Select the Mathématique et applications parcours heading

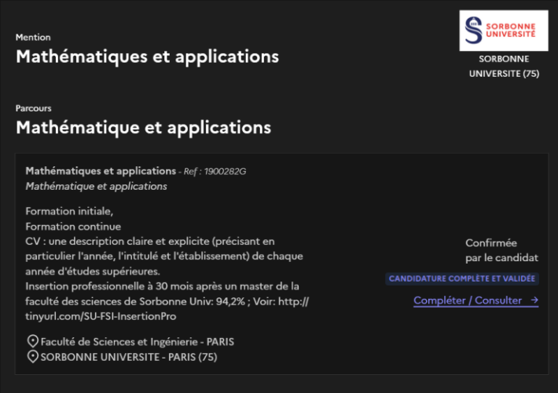click(x=143, y=128)
